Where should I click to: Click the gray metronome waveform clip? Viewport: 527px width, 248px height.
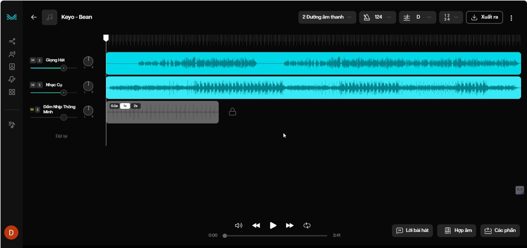coord(162,112)
